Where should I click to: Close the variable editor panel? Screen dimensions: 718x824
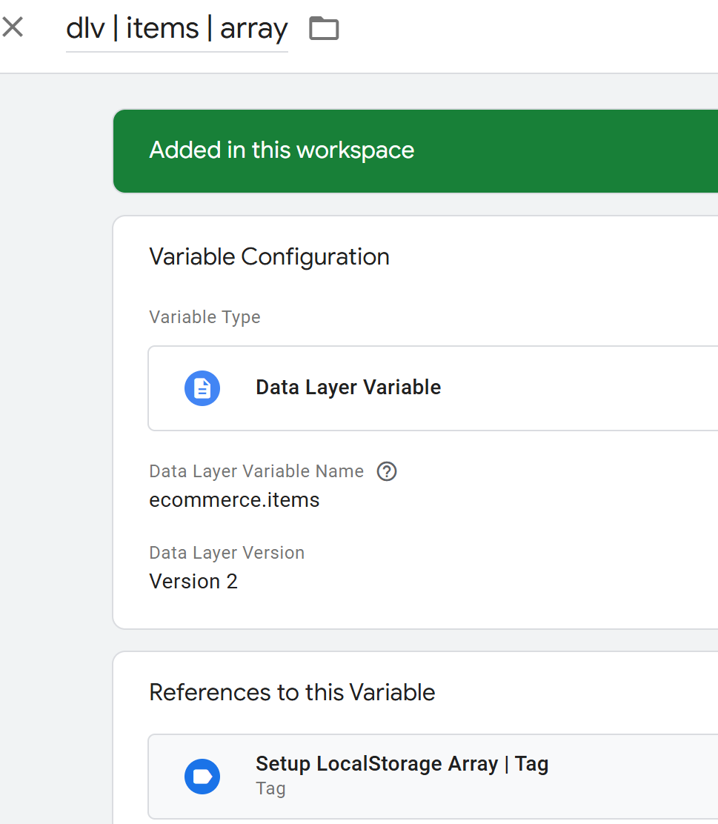(x=13, y=28)
